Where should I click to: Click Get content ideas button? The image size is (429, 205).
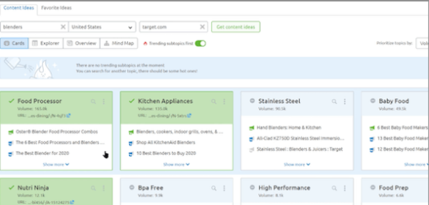coord(235,27)
